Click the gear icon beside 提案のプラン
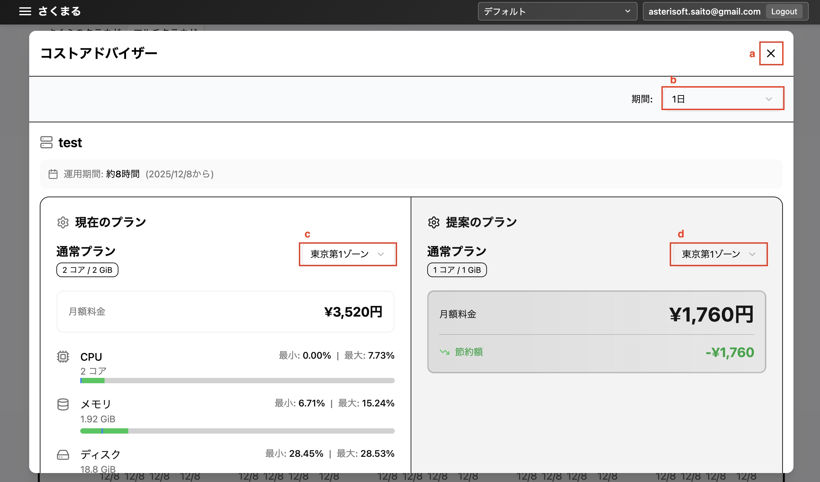Viewport: 820px width, 482px height. pos(434,222)
